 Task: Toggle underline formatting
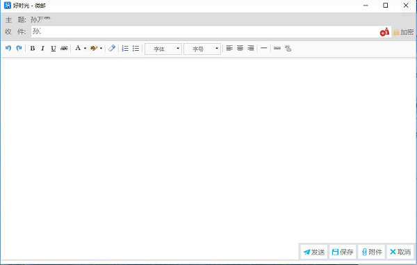54,49
